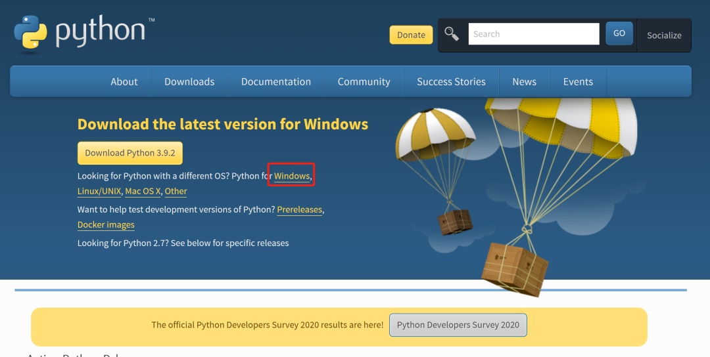Select the News menu item

[524, 81]
